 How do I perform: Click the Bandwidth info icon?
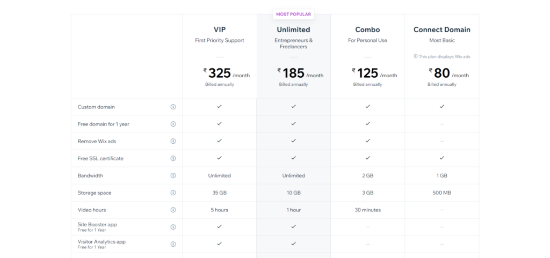coord(173,175)
